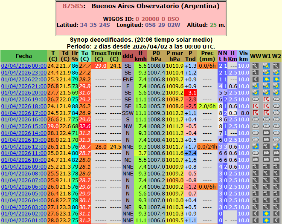Click the latitude value 34-35-24S
The width and height of the screenshot is (282, 224).
tap(95, 25)
